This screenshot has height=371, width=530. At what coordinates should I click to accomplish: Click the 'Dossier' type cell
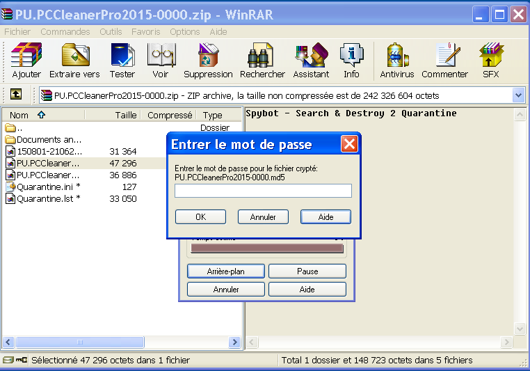pyautogui.click(x=215, y=128)
